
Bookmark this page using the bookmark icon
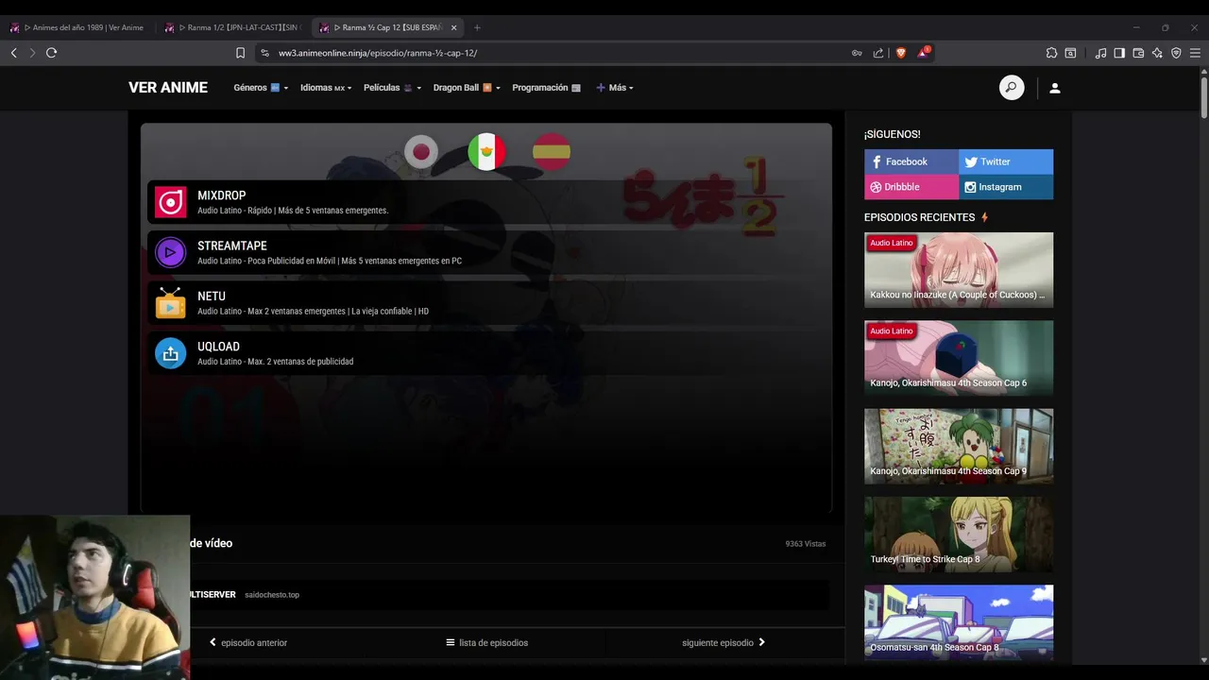[240, 53]
